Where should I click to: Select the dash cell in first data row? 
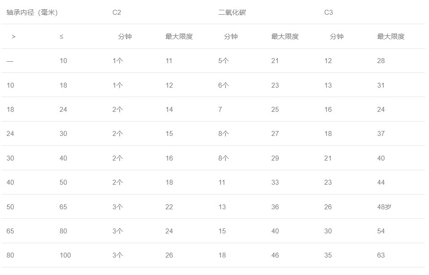[10, 61]
